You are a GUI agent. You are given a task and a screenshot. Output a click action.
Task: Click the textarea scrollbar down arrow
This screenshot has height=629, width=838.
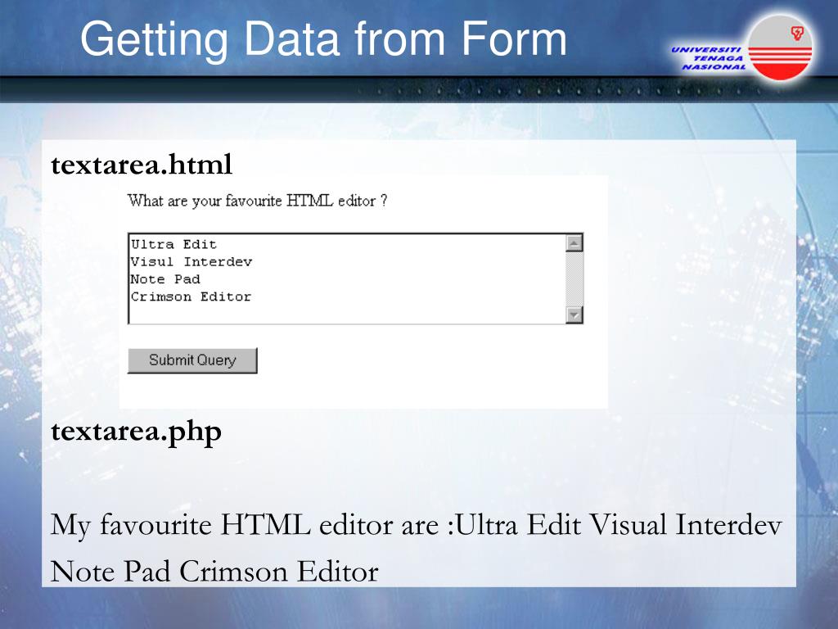tap(574, 315)
